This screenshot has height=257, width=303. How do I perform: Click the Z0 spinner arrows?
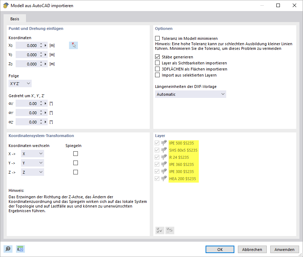click(41, 64)
